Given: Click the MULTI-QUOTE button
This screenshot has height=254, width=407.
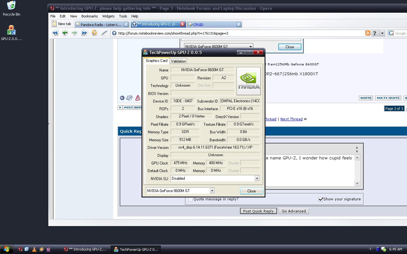Looking at the screenshot, I should click(x=388, y=98).
